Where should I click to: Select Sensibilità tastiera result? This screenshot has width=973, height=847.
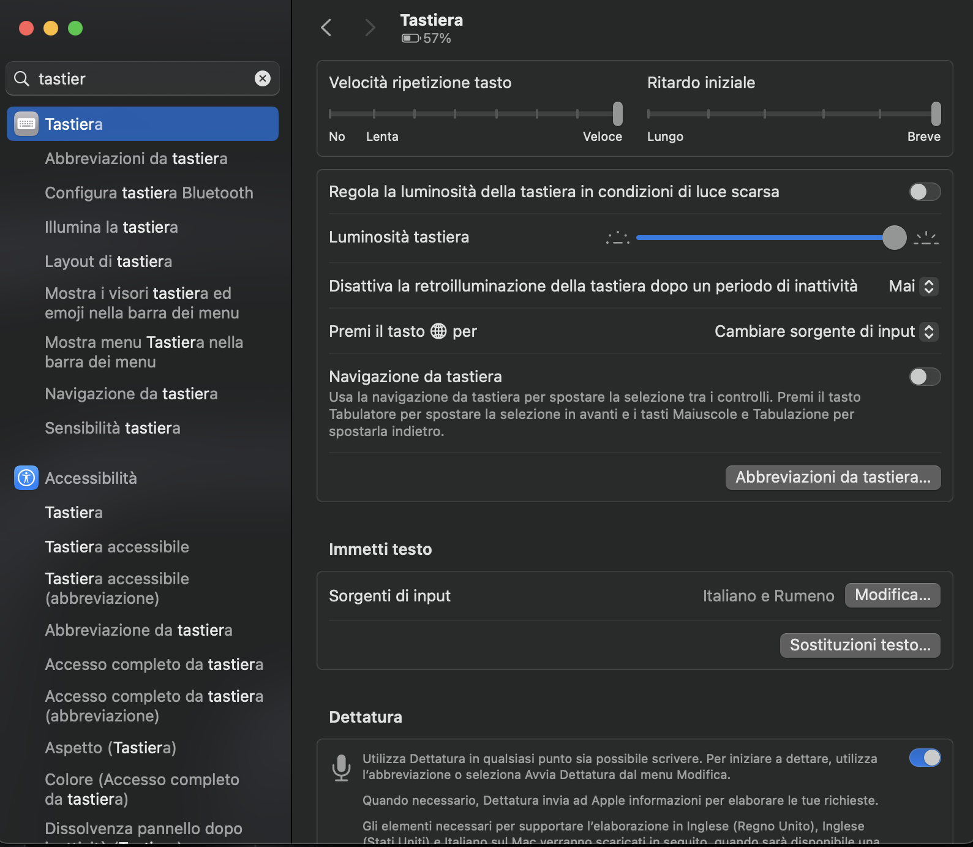(x=113, y=428)
